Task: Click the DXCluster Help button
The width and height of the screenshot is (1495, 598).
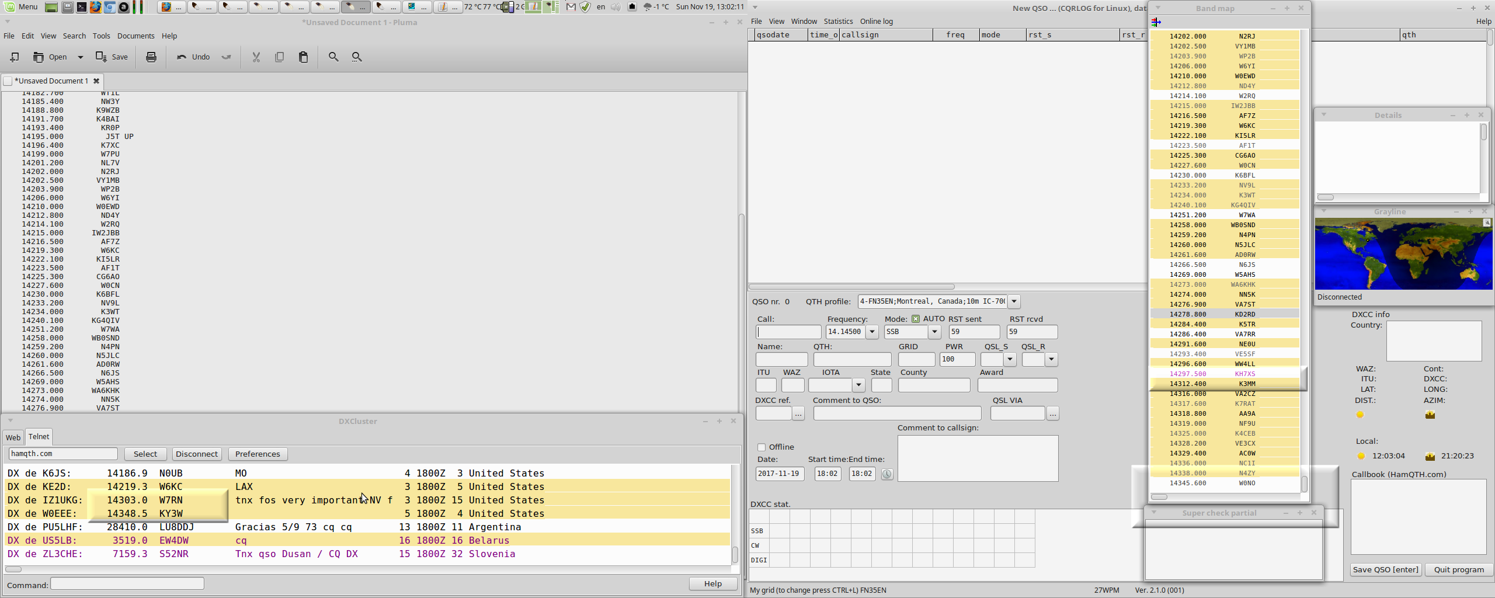Action: click(712, 583)
